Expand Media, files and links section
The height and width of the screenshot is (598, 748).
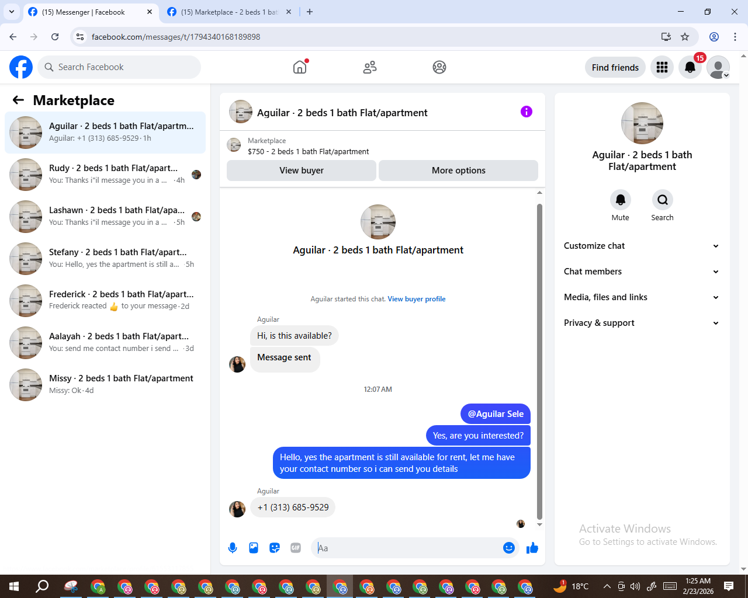(641, 297)
